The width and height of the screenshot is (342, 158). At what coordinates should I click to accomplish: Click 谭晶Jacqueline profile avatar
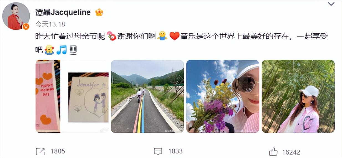click(16, 16)
